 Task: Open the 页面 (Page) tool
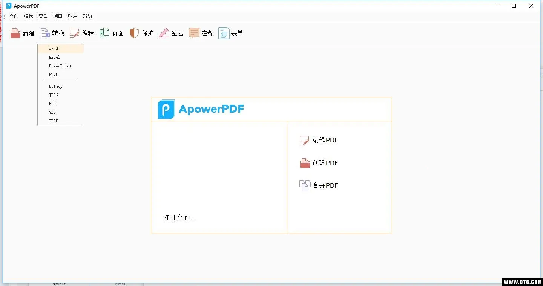coord(112,33)
